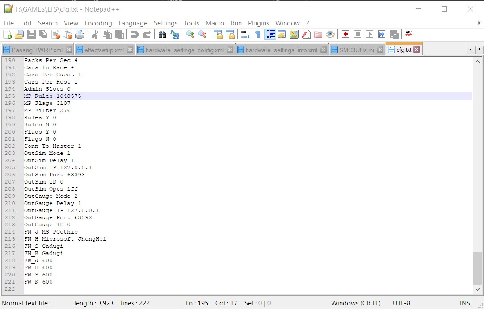Click the Cut scissors icon
The width and height of the screenshot is (484, 309).
(95, 34)
